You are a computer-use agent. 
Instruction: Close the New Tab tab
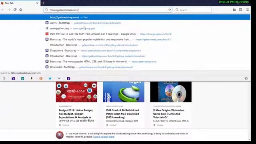[37, 3]
